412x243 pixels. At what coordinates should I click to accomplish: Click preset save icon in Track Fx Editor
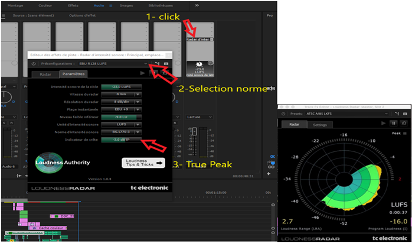click(x=405, y=114)
